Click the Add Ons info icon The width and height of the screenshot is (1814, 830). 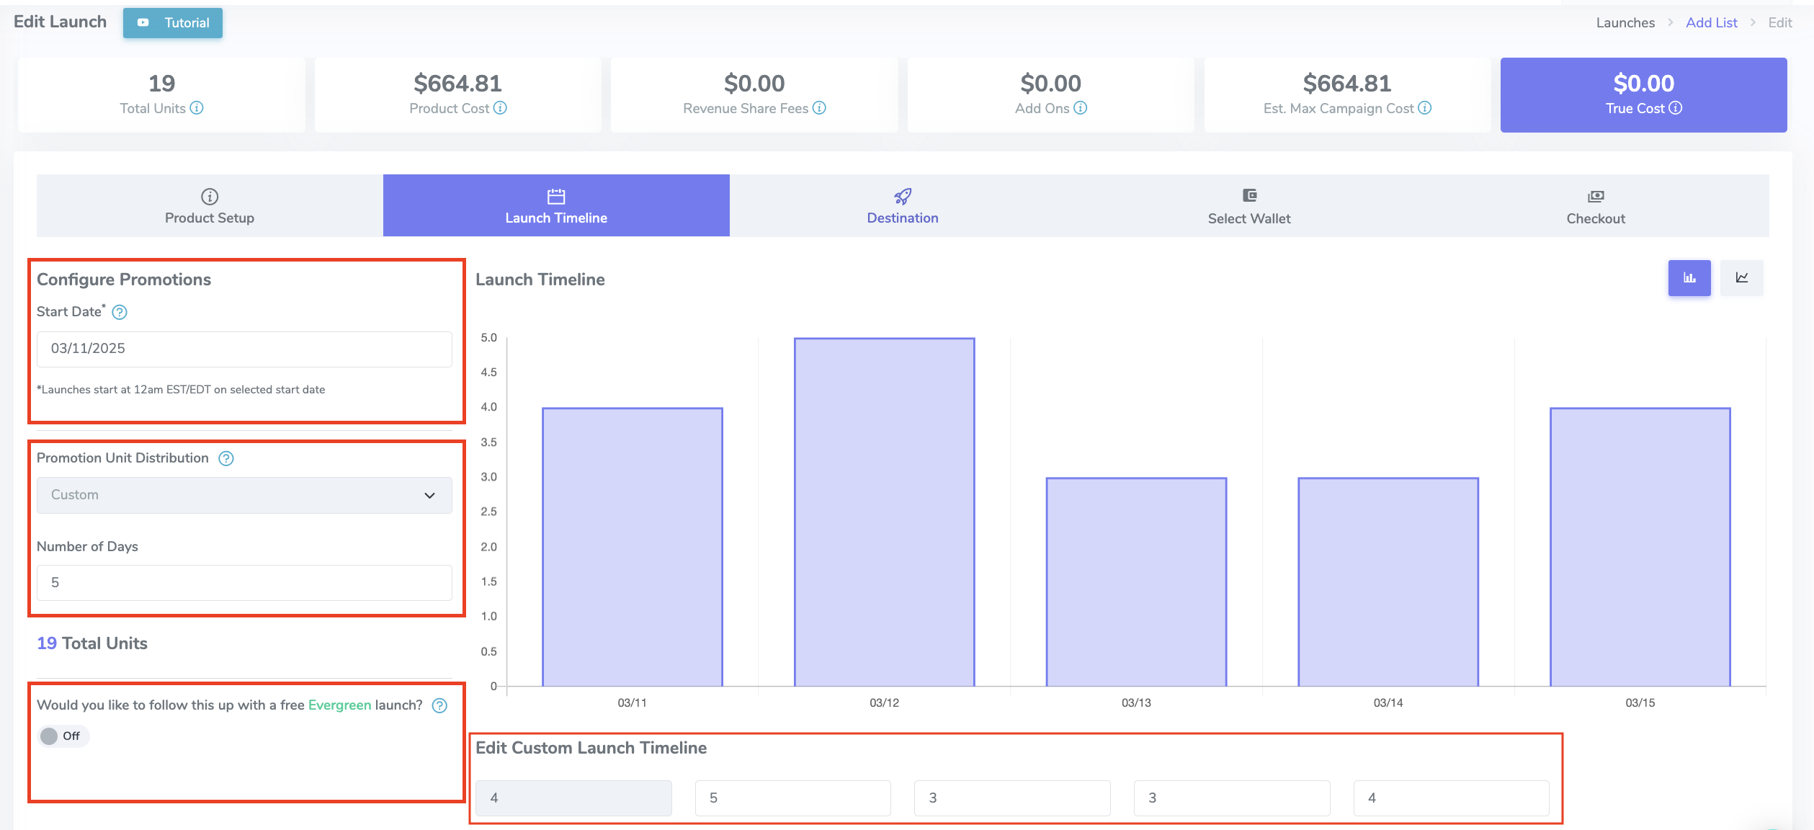tap(1080, 108)
